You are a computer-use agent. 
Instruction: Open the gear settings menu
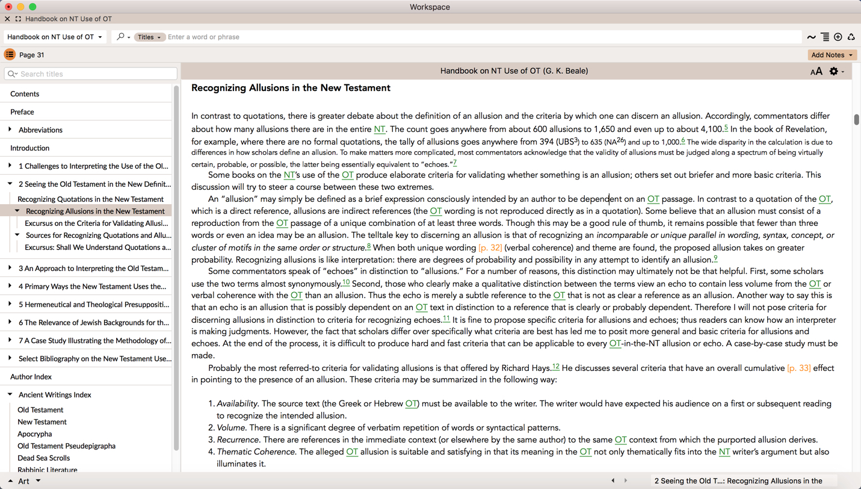(835, 72)
